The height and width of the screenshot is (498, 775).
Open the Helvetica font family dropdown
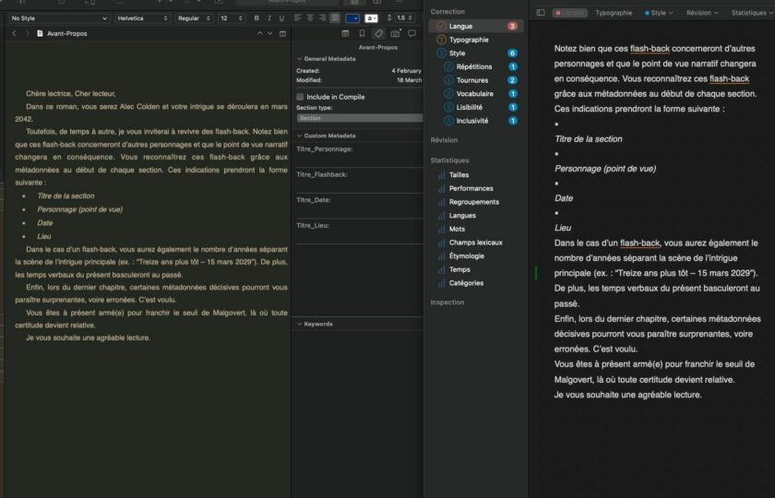click(142, 18)
